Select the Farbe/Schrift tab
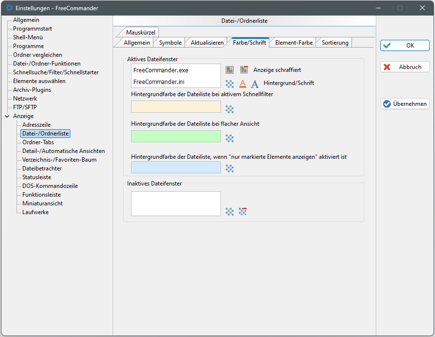 pos(250,42)
